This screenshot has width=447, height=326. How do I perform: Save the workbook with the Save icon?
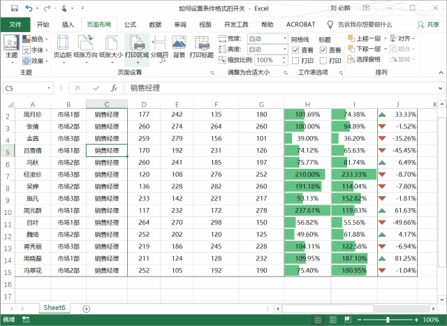coord(14,8)
